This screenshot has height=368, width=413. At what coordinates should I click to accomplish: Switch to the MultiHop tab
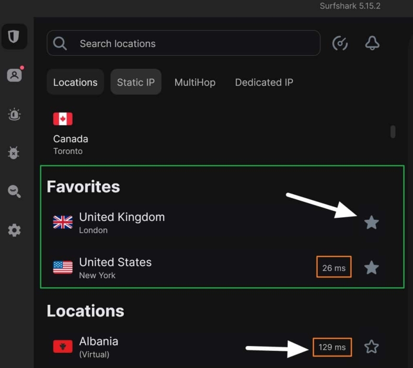[x=195, y=82]
